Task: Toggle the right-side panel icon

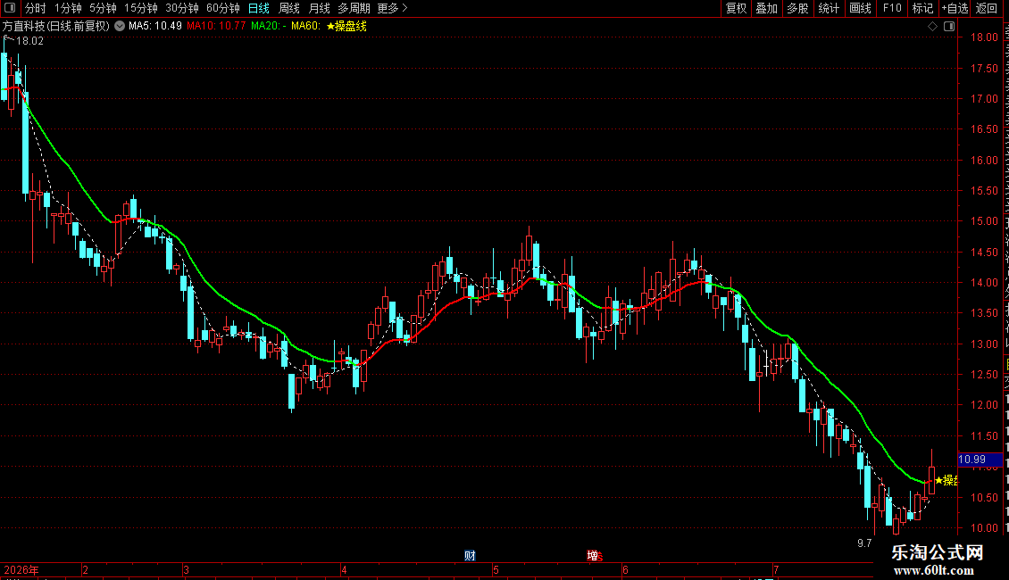Action: (949, 27)
